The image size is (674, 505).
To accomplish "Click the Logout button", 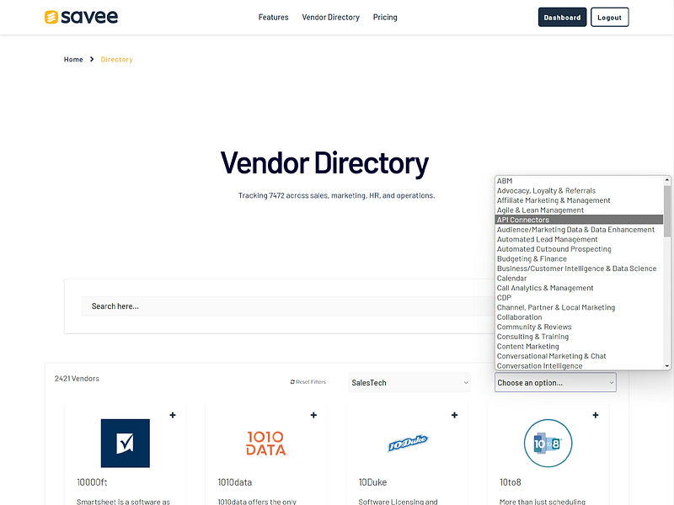I will coord(609,17).
